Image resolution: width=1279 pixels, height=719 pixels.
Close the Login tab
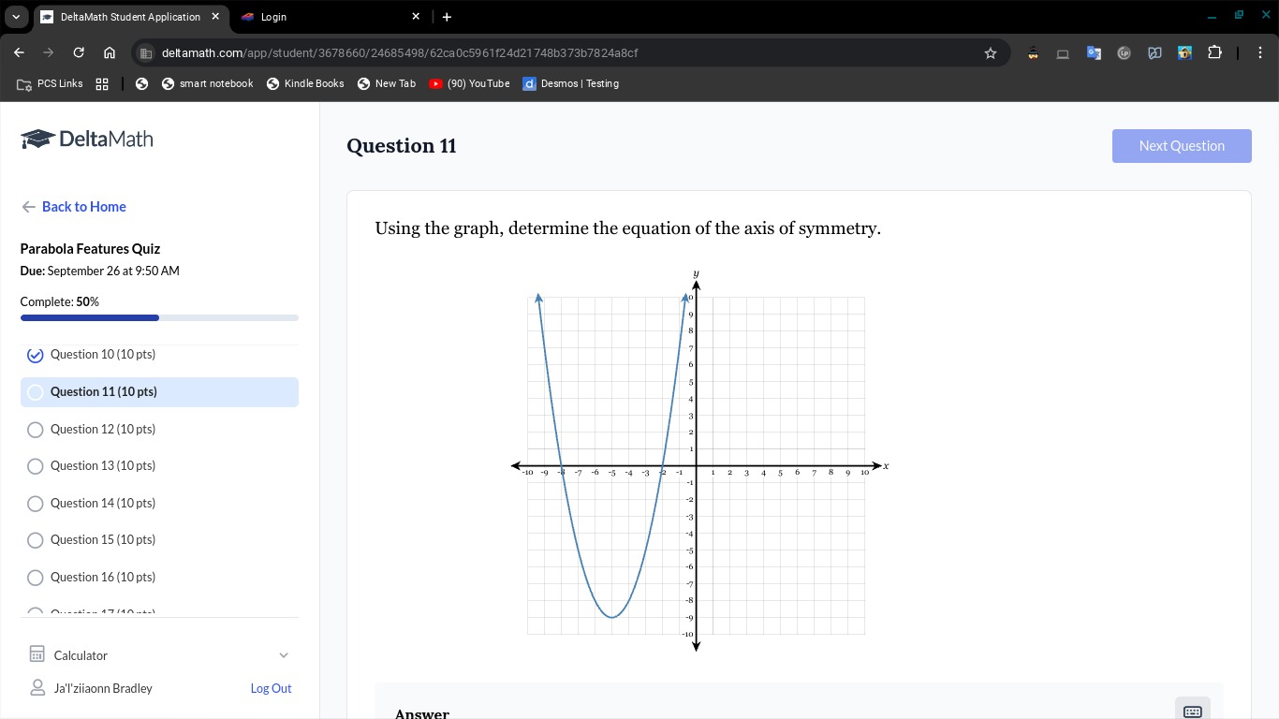coord(416,17)
